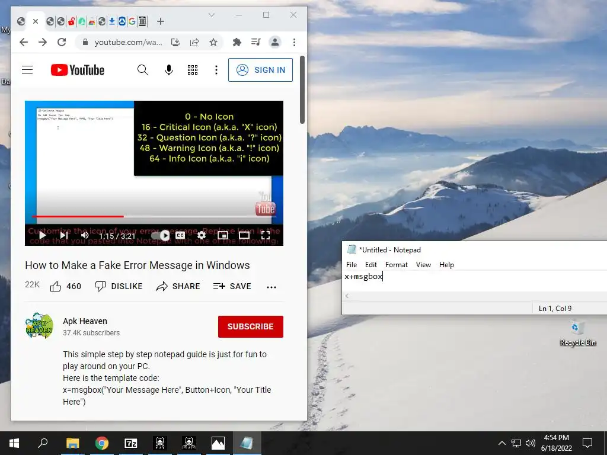Play the YouTube video
This screenshot has height=455, width=607.
point(43,235)
